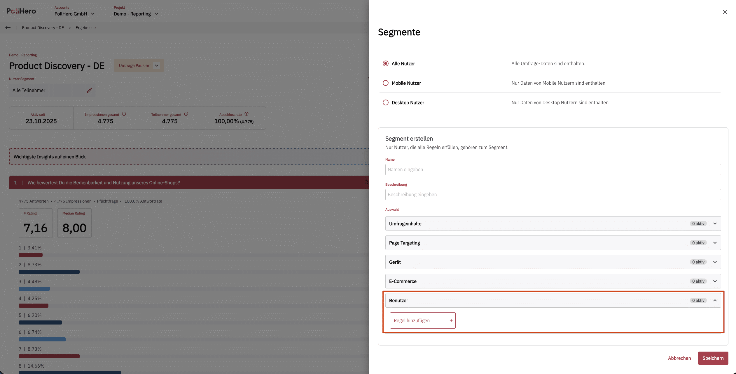The height and width of the screenshot is (374, 736).
Task: Open the PollHero GmbH accounts dropdown
Action: click(x=75, y=14)
